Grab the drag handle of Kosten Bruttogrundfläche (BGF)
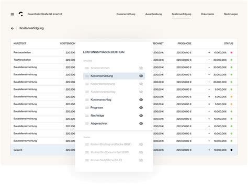The height and width of the screenshot is (190, 248). click(87, 144)
